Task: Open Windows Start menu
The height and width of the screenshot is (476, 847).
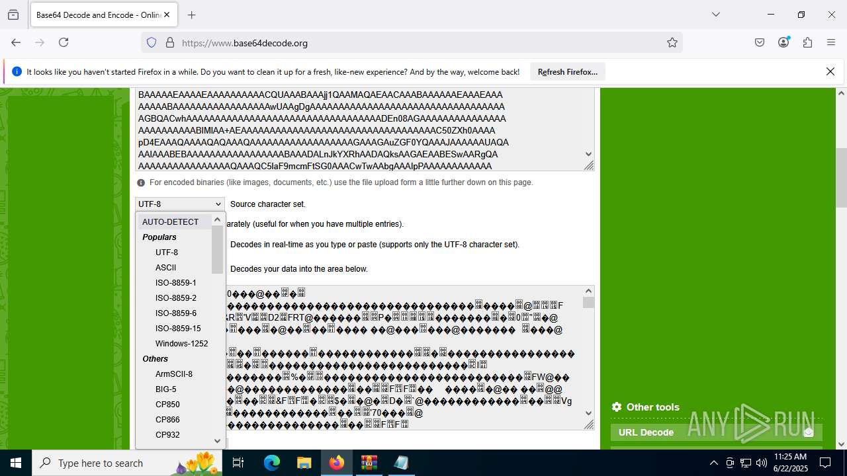Action: point(16,463)
